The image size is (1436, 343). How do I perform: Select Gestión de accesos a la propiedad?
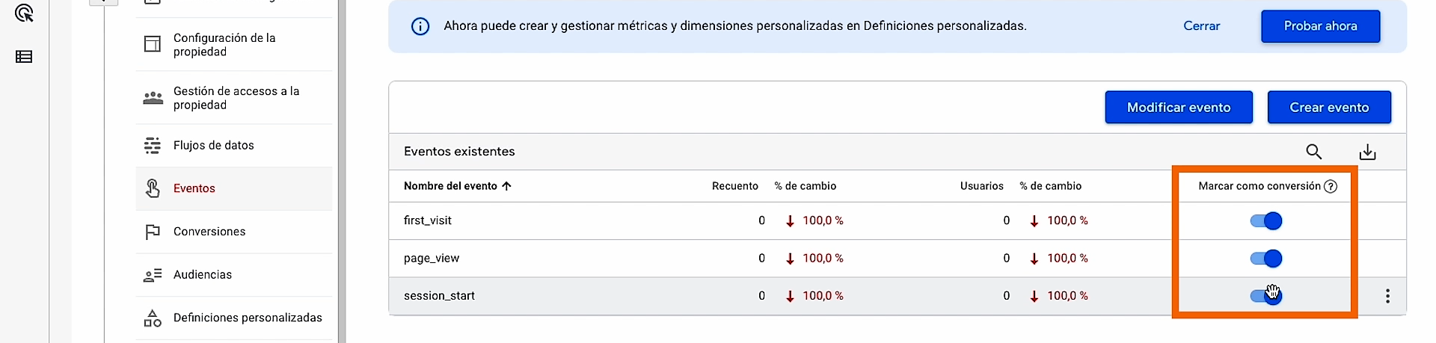[236, 98]
